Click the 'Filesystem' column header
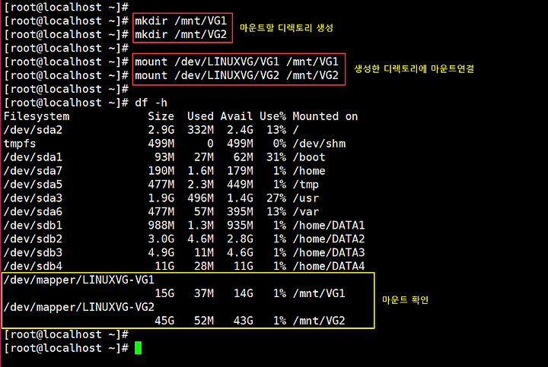This screenshot has width=548, height=367. click(37, 116)
